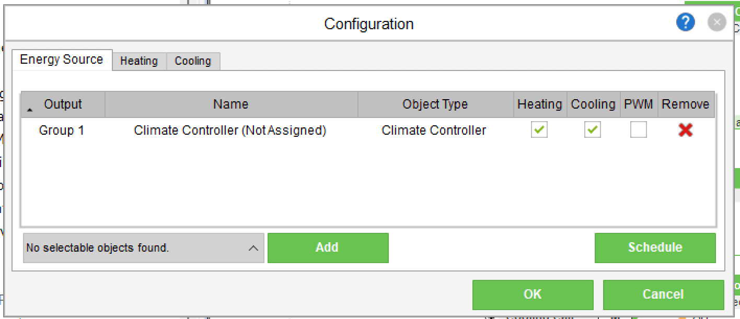Switch to the Cooling tab
The width and height of the screenshot is (740, 319).
point(193,61)
